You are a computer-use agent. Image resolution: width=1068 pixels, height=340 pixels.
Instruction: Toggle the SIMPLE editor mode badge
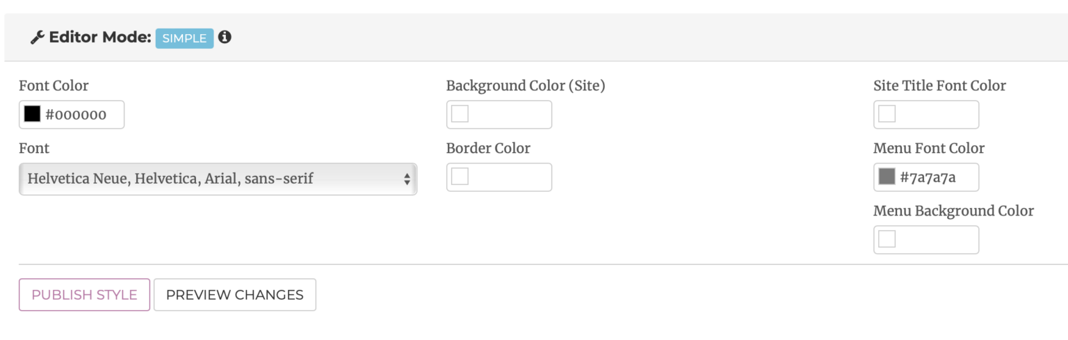click(x=184, y=38)
